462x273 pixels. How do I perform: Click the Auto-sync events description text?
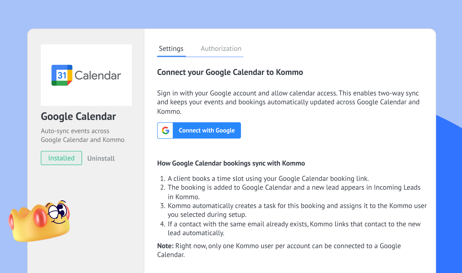click(83, 135)
